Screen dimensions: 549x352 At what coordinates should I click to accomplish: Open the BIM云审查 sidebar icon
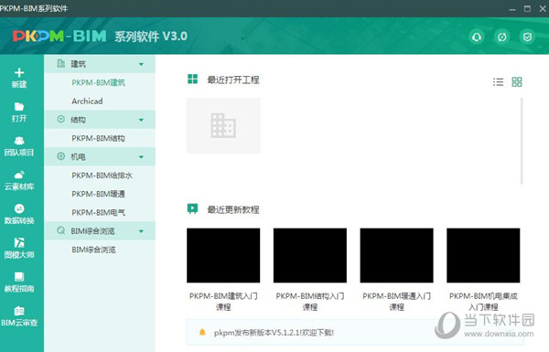pos(19,310)
